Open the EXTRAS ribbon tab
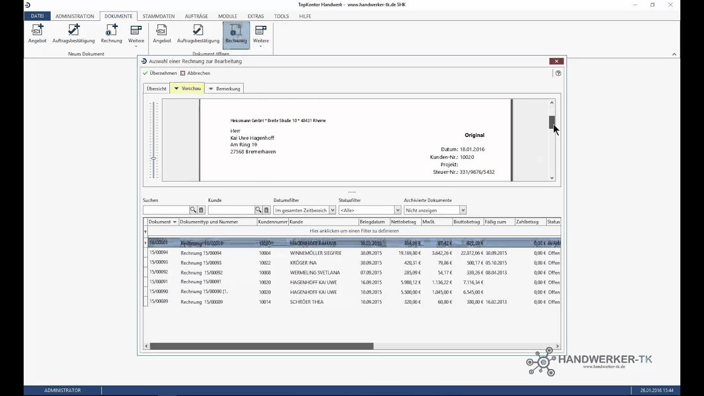 pos(256,16)
